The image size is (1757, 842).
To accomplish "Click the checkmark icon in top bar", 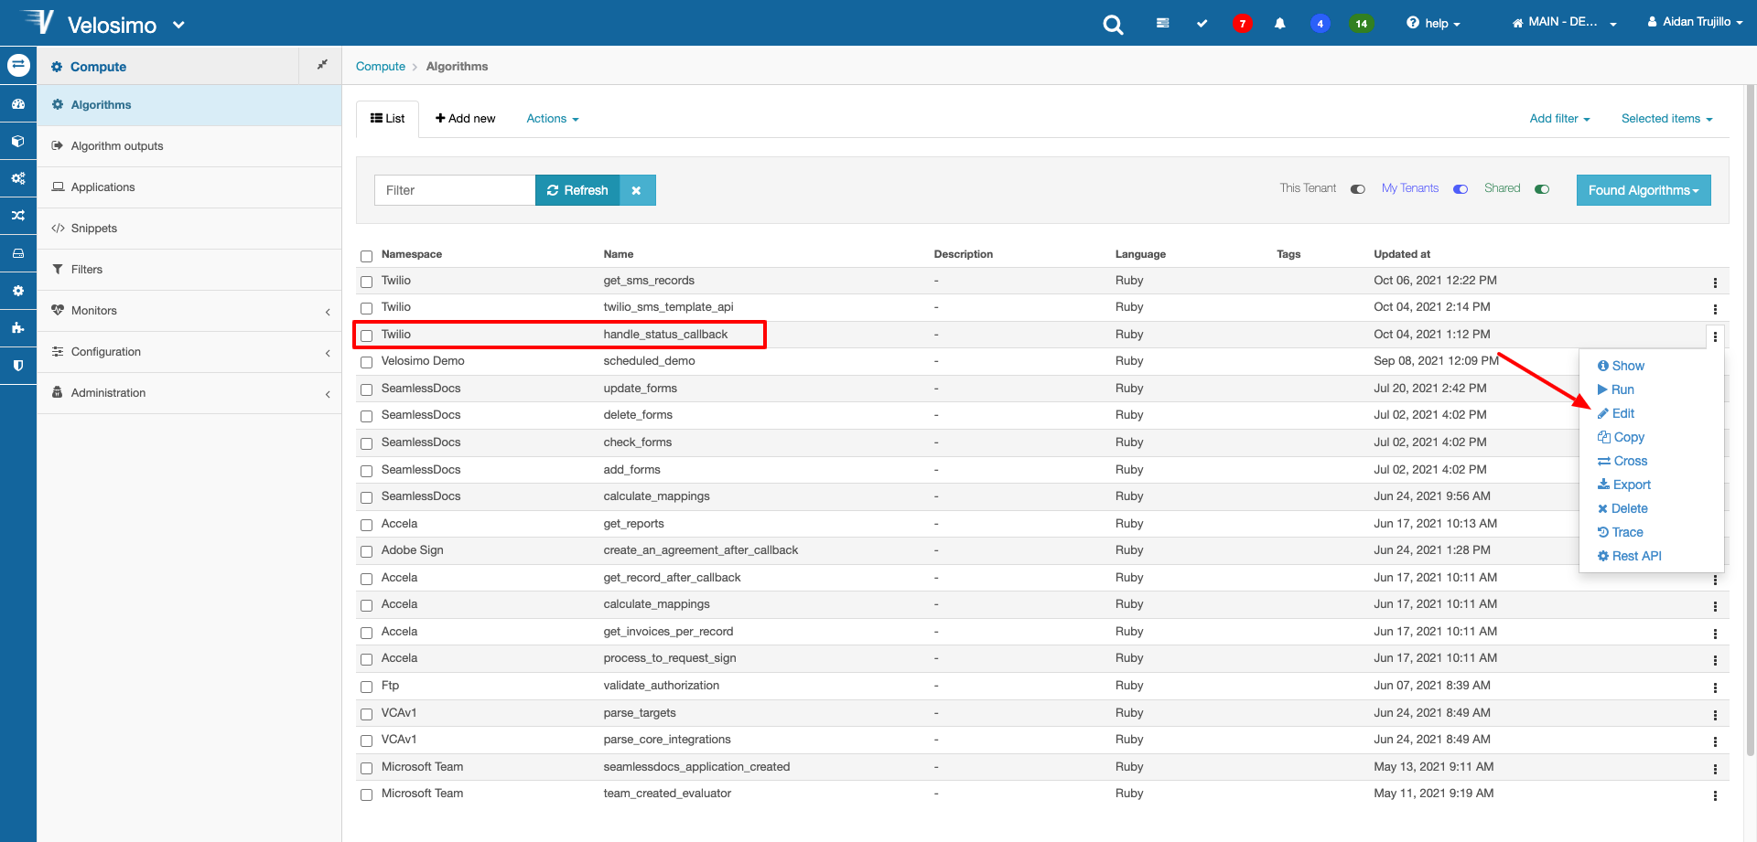I will tap(1202, 24).
